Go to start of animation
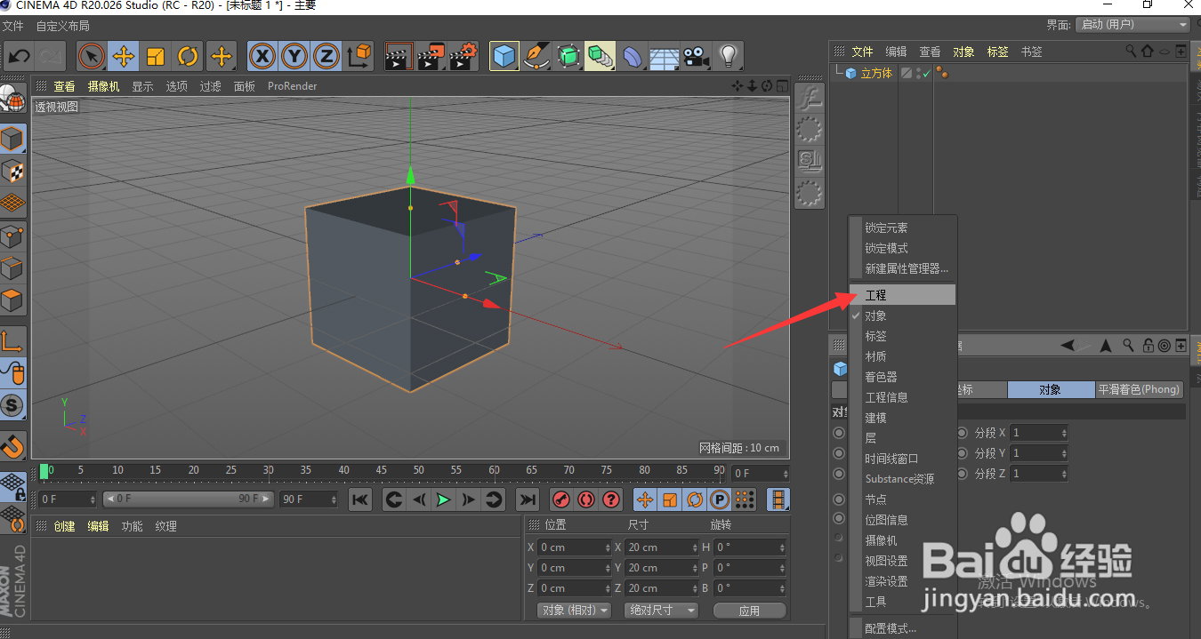Screen dimensions: 1201x639 359,499
